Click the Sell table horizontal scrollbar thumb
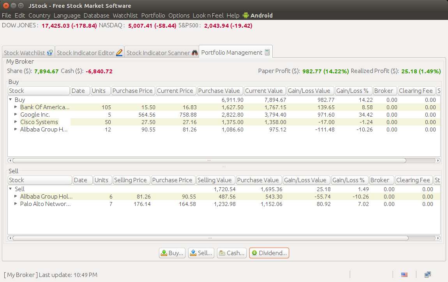This screenshot has width=448, height=282. click(210, 238)
